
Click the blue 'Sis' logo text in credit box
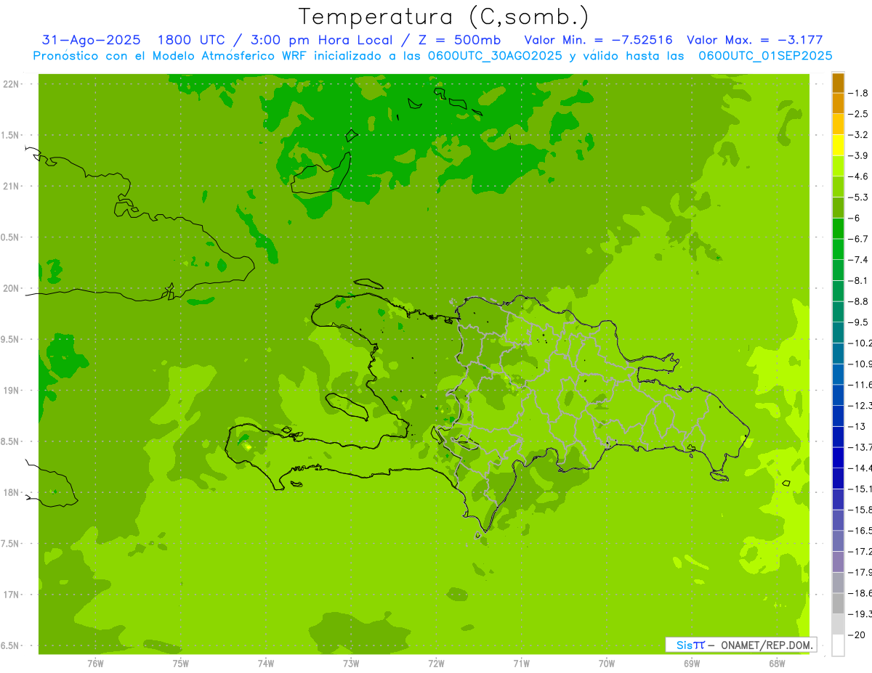(684, 645)
